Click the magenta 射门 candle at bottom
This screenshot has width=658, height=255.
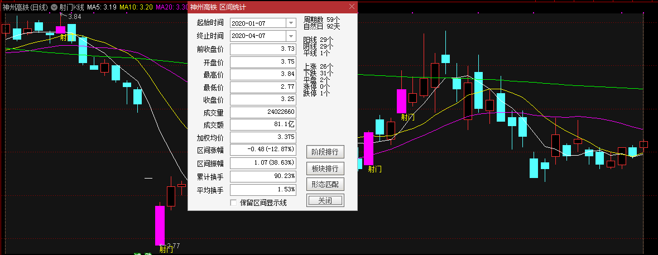160,225
